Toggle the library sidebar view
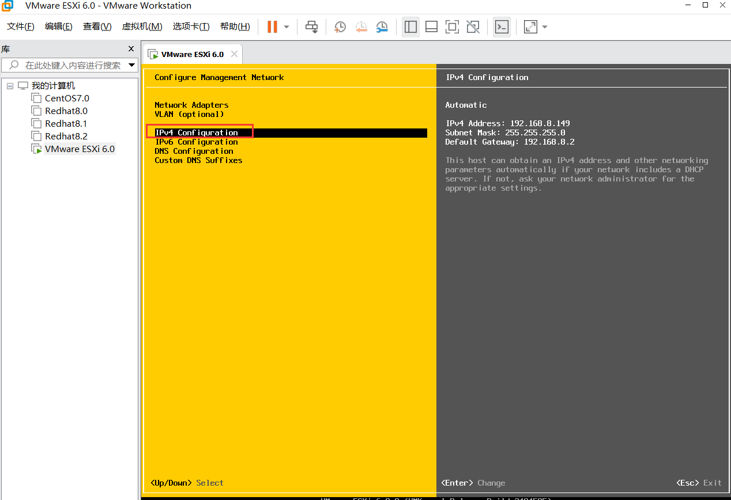The image size is (731, 500). (x=410, y=26)
